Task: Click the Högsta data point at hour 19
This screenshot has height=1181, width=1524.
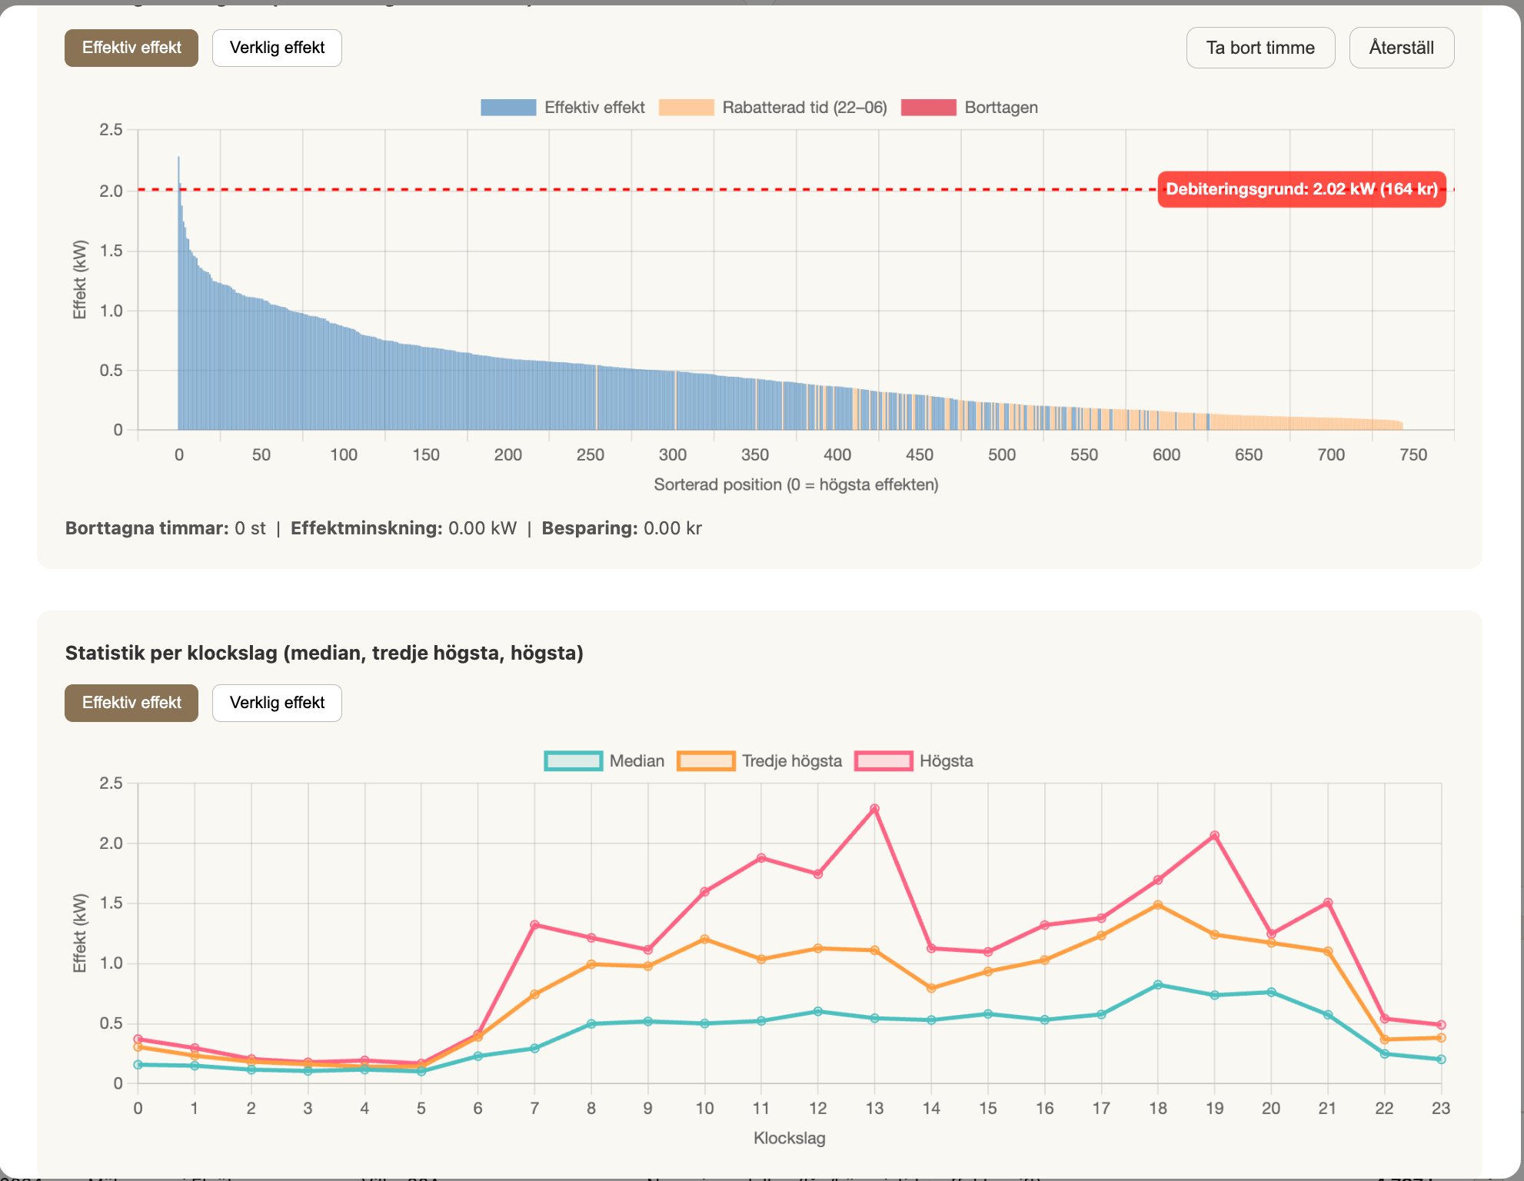Action: pyautogui.click(x=1215, y=836)
